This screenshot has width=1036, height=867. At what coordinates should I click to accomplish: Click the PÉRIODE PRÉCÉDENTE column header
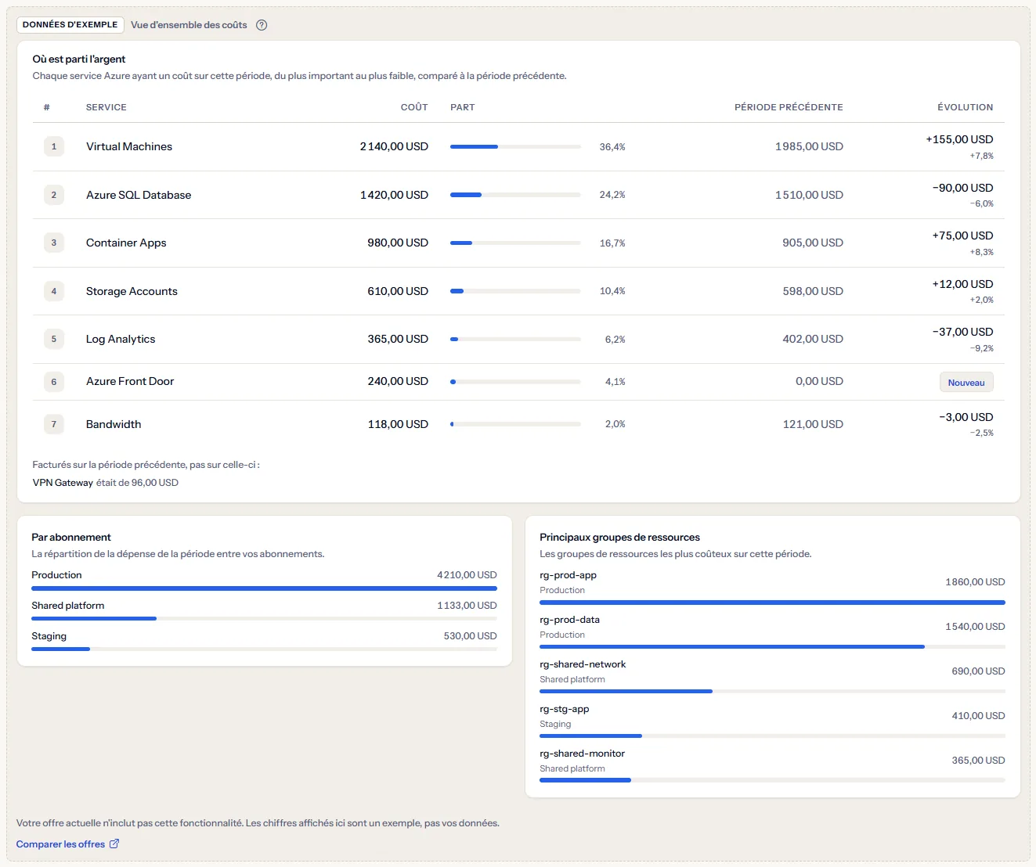tap(789, 107)
